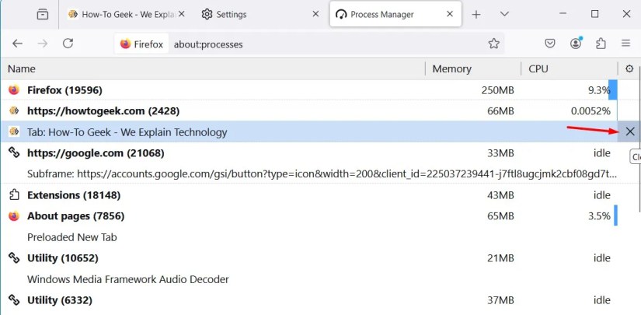The width and height of the screenshot is (641, 315).
Task: Switch to the How-To Geek tab
Action: [124, 15]
